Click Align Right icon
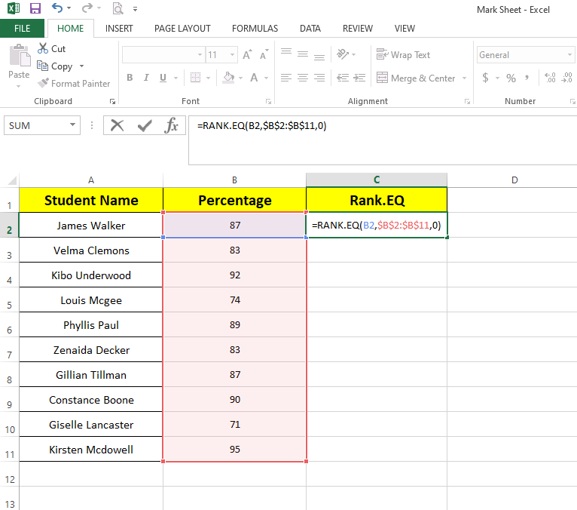Screen dimensions: 577x510 pyautogui.click(x=319, y=78)
